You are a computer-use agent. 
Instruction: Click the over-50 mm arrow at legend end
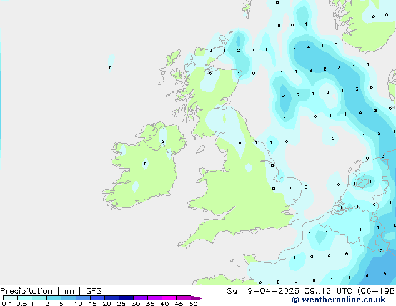pyautogui.click(x=198, y=298)
